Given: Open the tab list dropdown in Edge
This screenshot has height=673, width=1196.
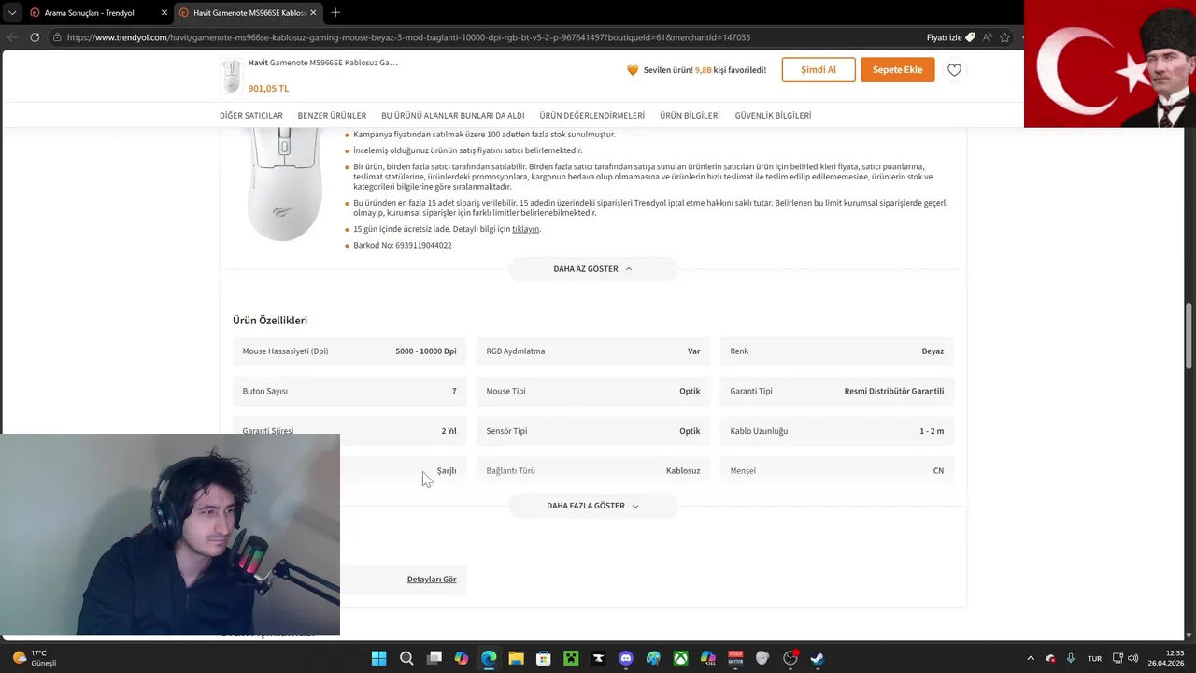Looking at the screenshot, I should [12, 13].
